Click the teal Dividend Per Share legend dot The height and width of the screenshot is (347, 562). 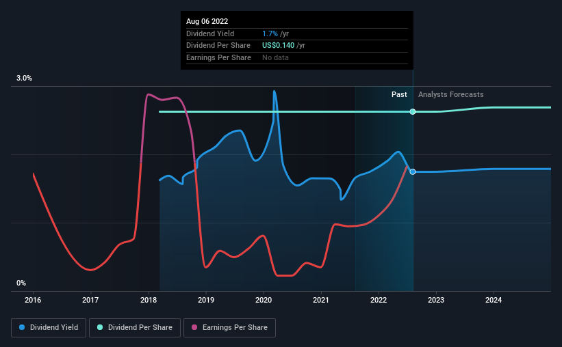[x=100, y=327]
